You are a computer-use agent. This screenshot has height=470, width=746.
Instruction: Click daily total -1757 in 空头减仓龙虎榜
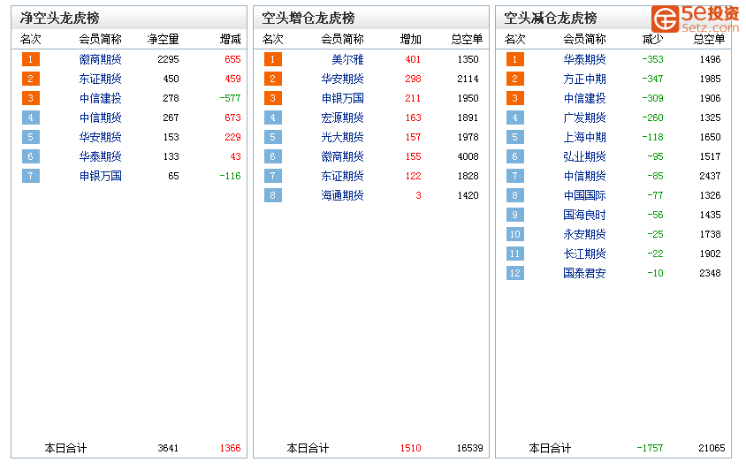pos(650,448)
